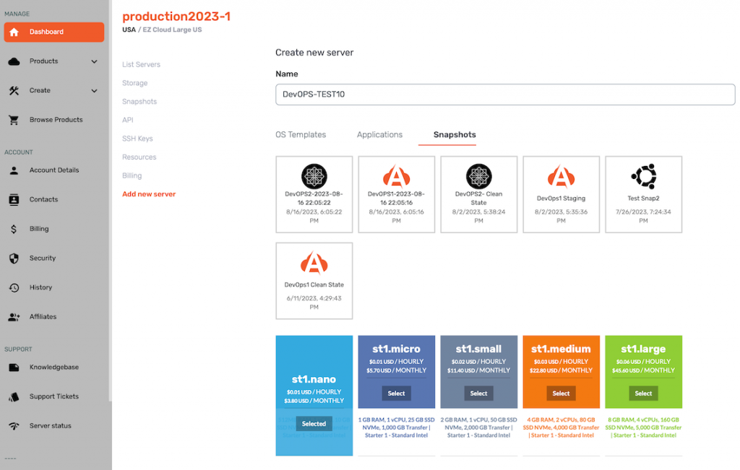Viewport: 740px width, 470px height.
Task: Click the Affiliates people icon
Action: click(x=14, y=317)
